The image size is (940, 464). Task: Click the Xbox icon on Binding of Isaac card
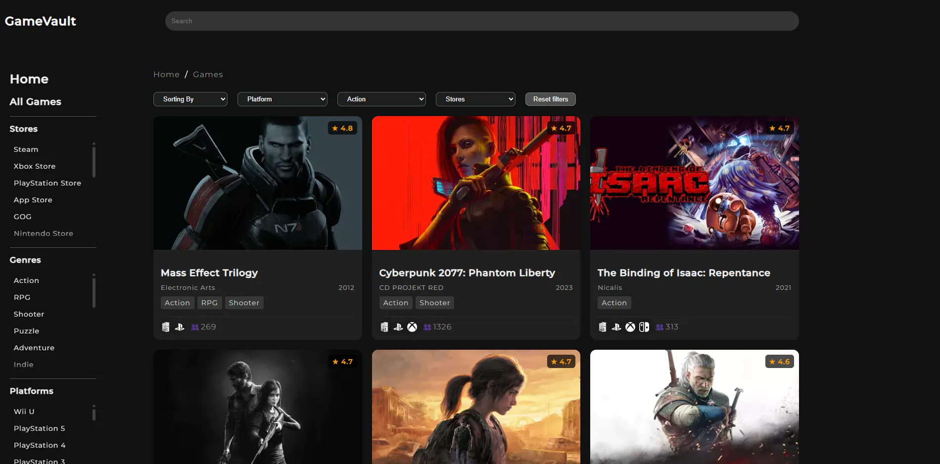click(x=630, y=327)
